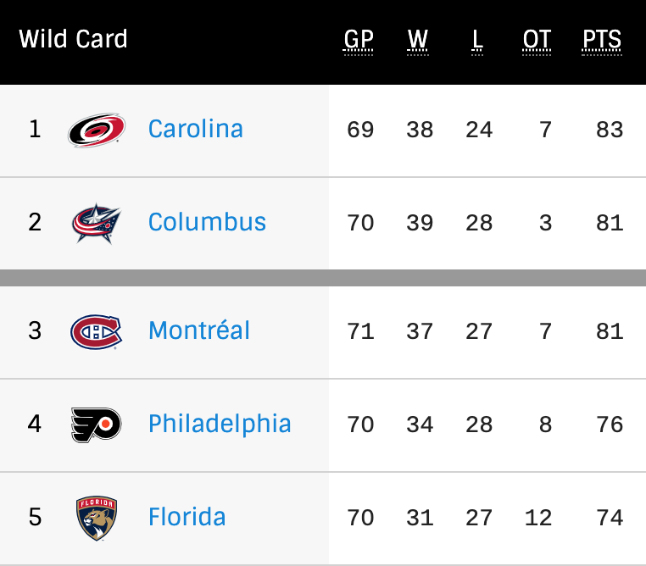Click the Montréal Canadiens logo
The image size is (646, 566).
point(97,330)
